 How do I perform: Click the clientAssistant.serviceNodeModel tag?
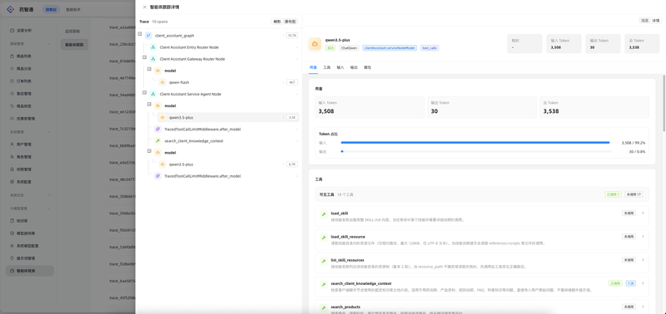pyautogui.click(x=390, y=48)
